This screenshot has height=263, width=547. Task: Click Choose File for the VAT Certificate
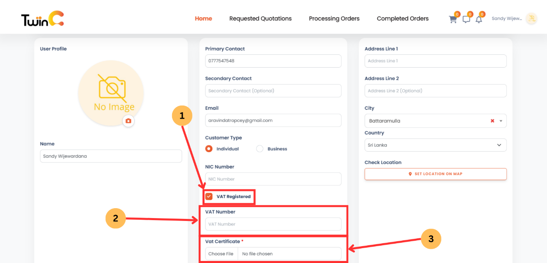pos(221,254)
